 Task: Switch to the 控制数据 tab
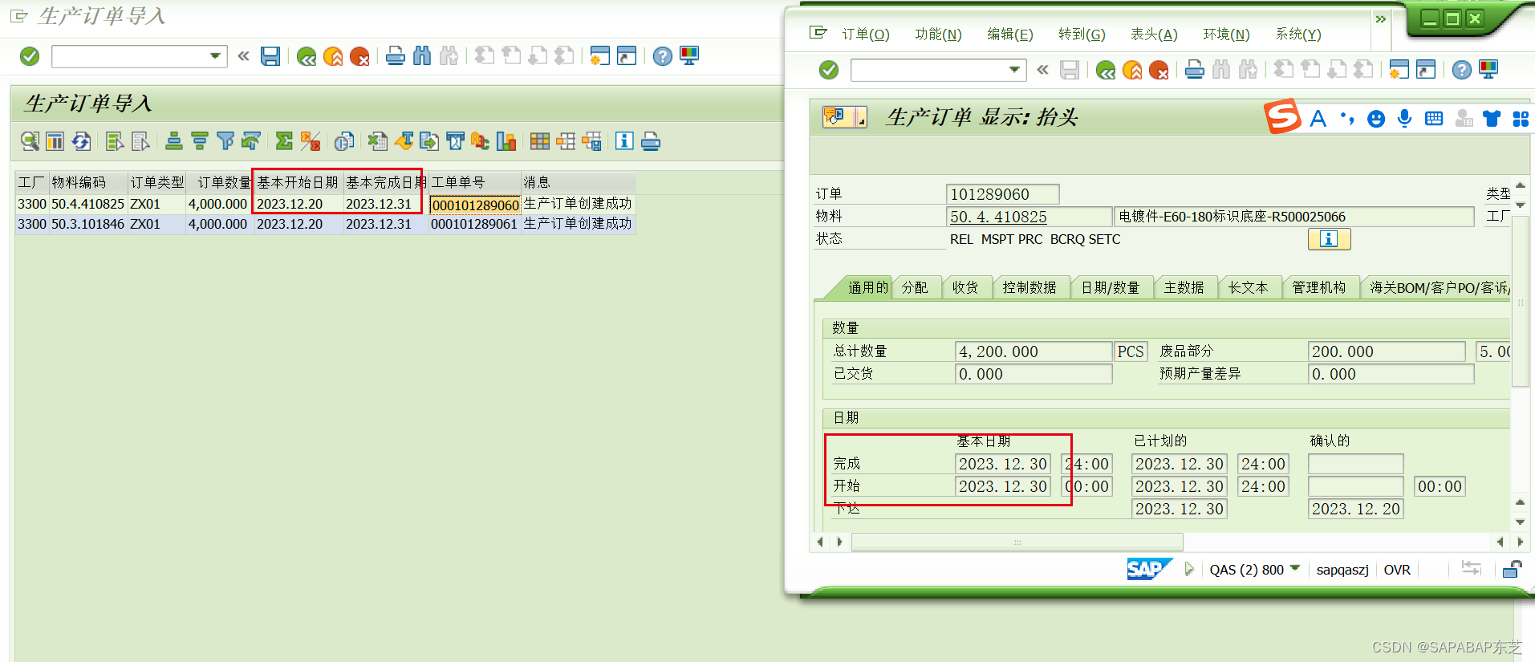coord(1029,288)
